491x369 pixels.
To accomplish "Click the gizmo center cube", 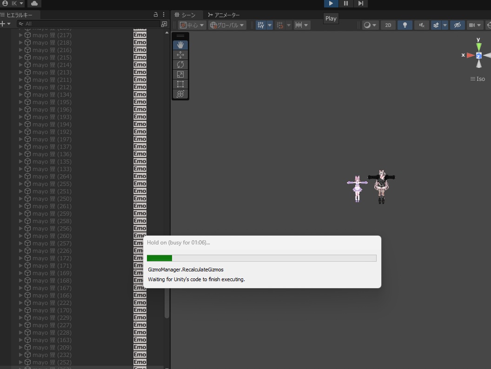I will (x=478, y=56).
